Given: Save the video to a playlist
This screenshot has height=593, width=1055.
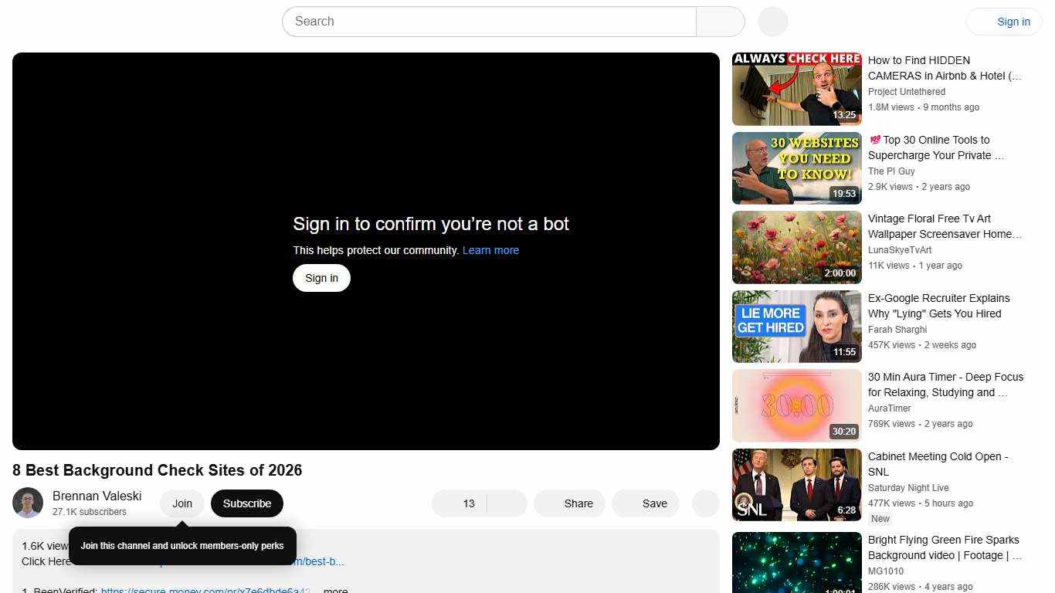Looking at the screenshot, I should 646,503.
